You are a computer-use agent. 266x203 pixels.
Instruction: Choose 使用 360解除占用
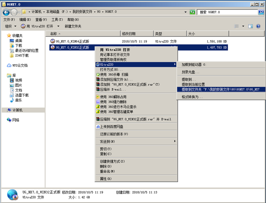(x=136, y=97)
